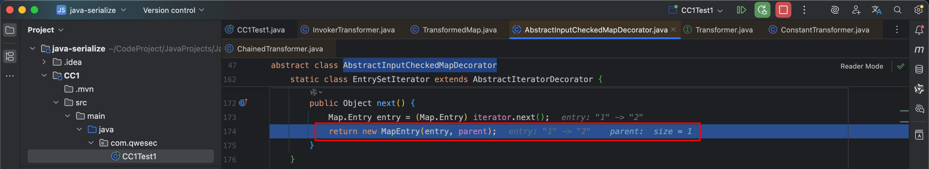Collapse the com.qwesec package node
The width and height of the screenshot is (929, 169).
(x=91, y=143)
